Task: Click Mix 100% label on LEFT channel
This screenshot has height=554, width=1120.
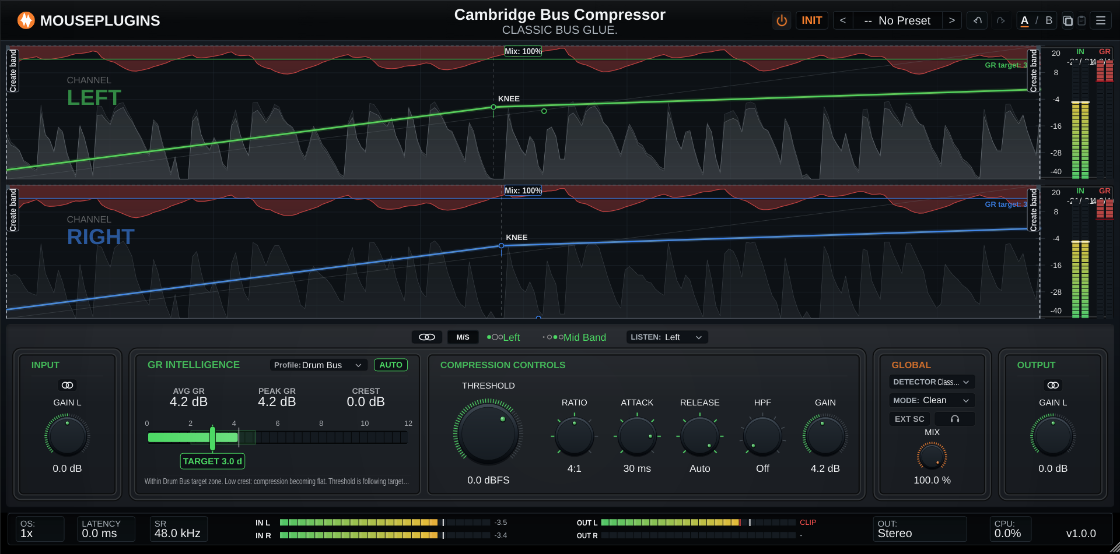Action: point(523,51)
